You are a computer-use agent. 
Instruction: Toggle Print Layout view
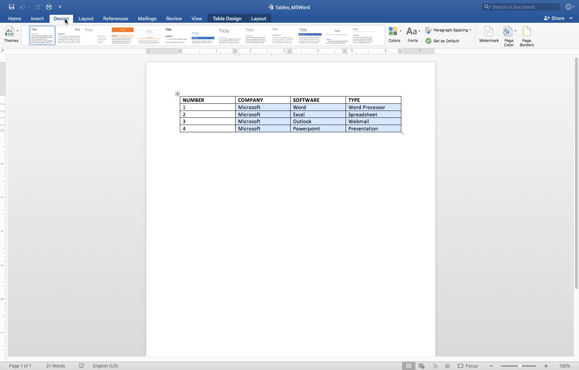(x=409, y=366)
